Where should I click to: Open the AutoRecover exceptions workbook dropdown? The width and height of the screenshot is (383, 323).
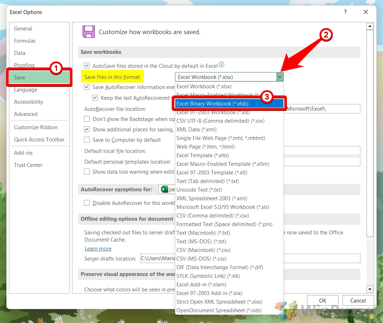point(167,189)
